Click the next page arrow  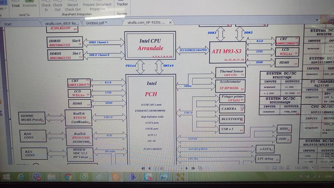click(x=187, y=168)
